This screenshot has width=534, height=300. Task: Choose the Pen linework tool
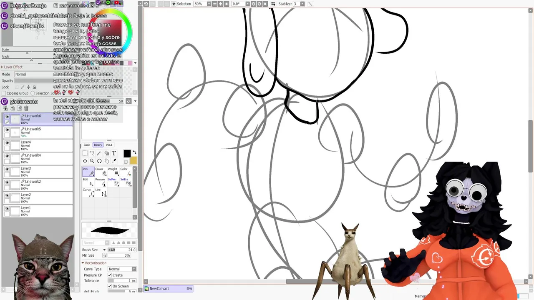[88, 171]
